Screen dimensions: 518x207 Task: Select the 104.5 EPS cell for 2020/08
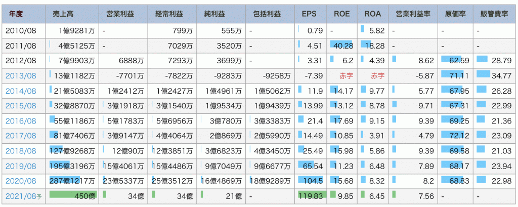click(311, 181)
